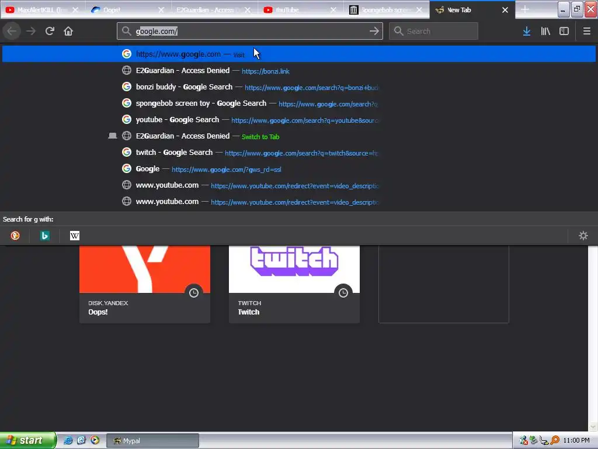
Task: Launch the Outlook Express quick launch icon
Action: coord(81,440)
